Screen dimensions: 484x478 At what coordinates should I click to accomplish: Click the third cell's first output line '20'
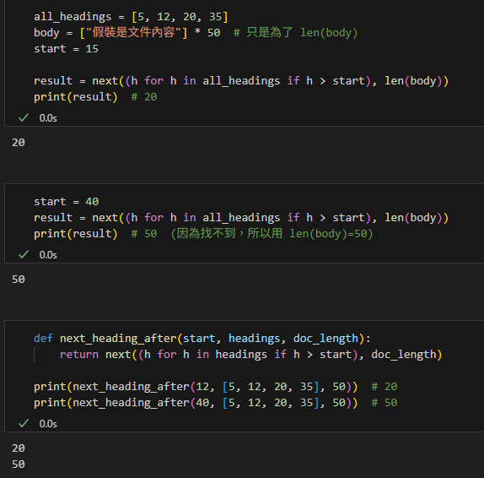tap(19, 448)
